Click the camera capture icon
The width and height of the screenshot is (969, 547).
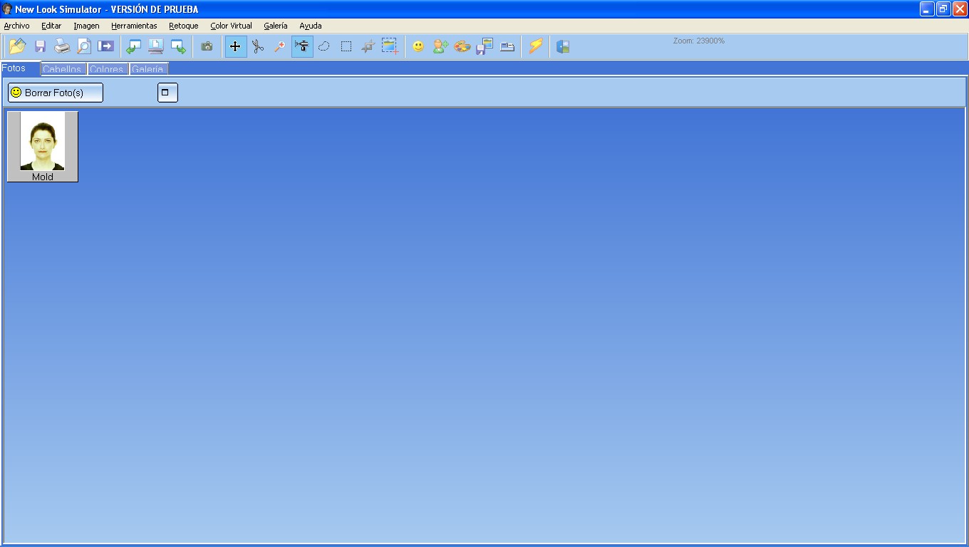click(207, 46)
